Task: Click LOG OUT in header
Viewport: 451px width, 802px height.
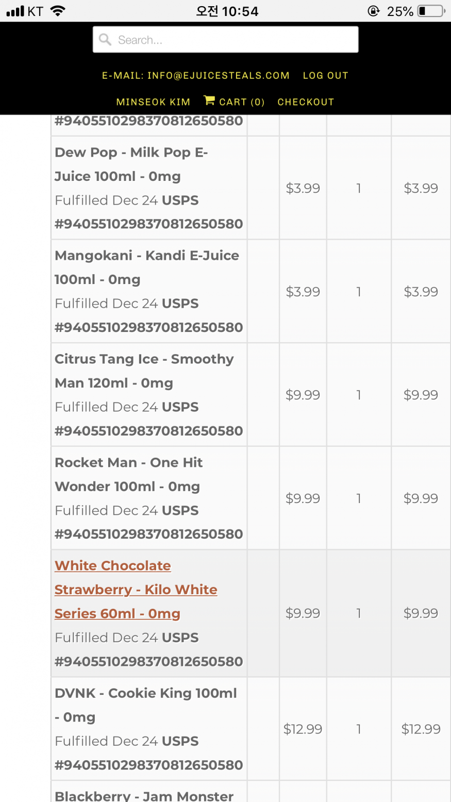Action: point(326,75)
